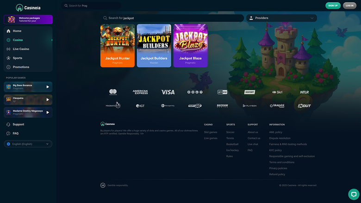Click the Sofort payment logo
This screenshot has width=361, height=203.
click(249, 92)
